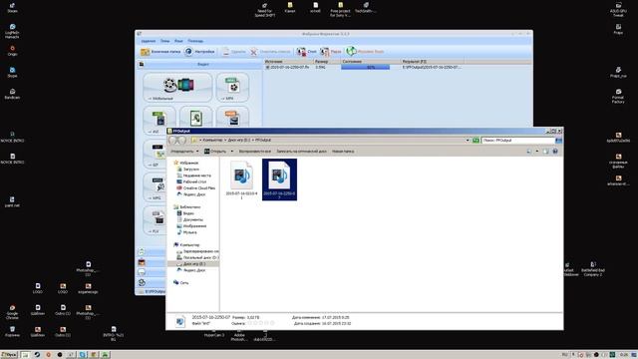Click Burn to optical disc in Explorer toolbar

301,152
